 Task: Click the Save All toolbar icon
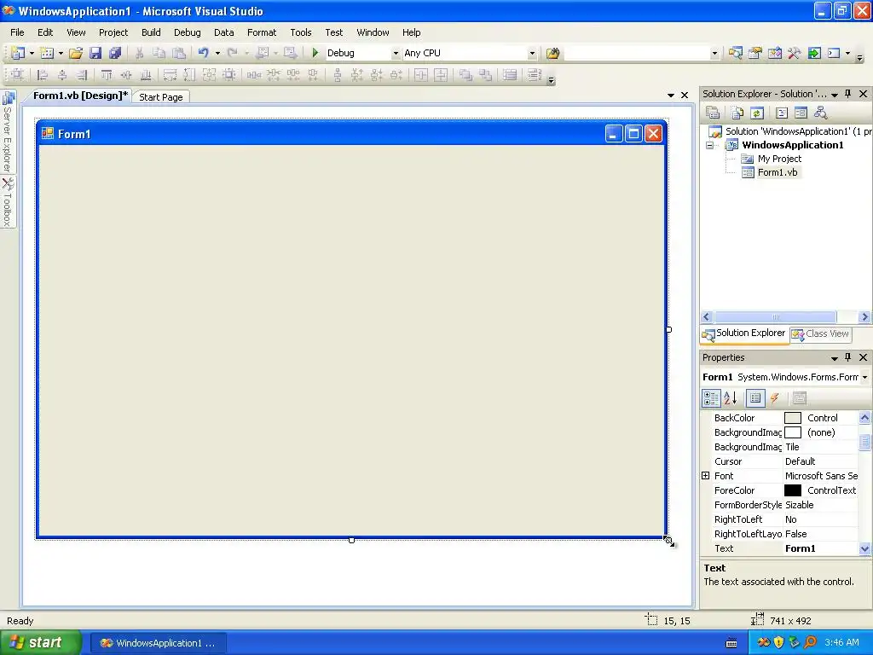click(x=115, y=53)
